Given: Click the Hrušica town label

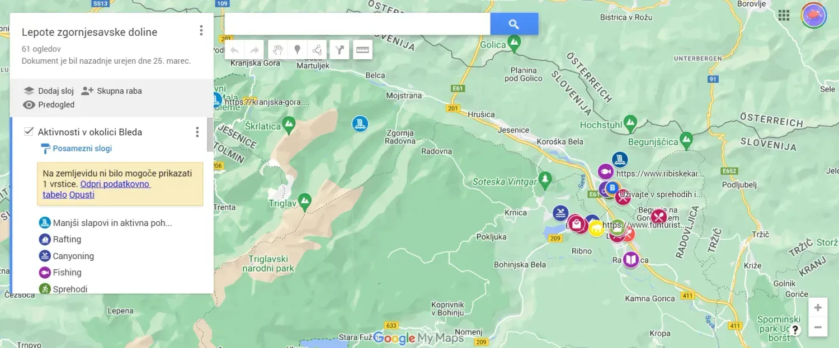Looking at the screenshot, I should click(x=481, y=115).
